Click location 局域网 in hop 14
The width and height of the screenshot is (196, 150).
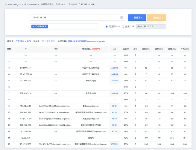click(x=91, y=138)
